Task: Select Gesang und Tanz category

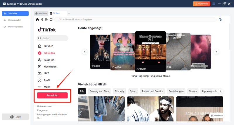Action: [x=99, y=91]
